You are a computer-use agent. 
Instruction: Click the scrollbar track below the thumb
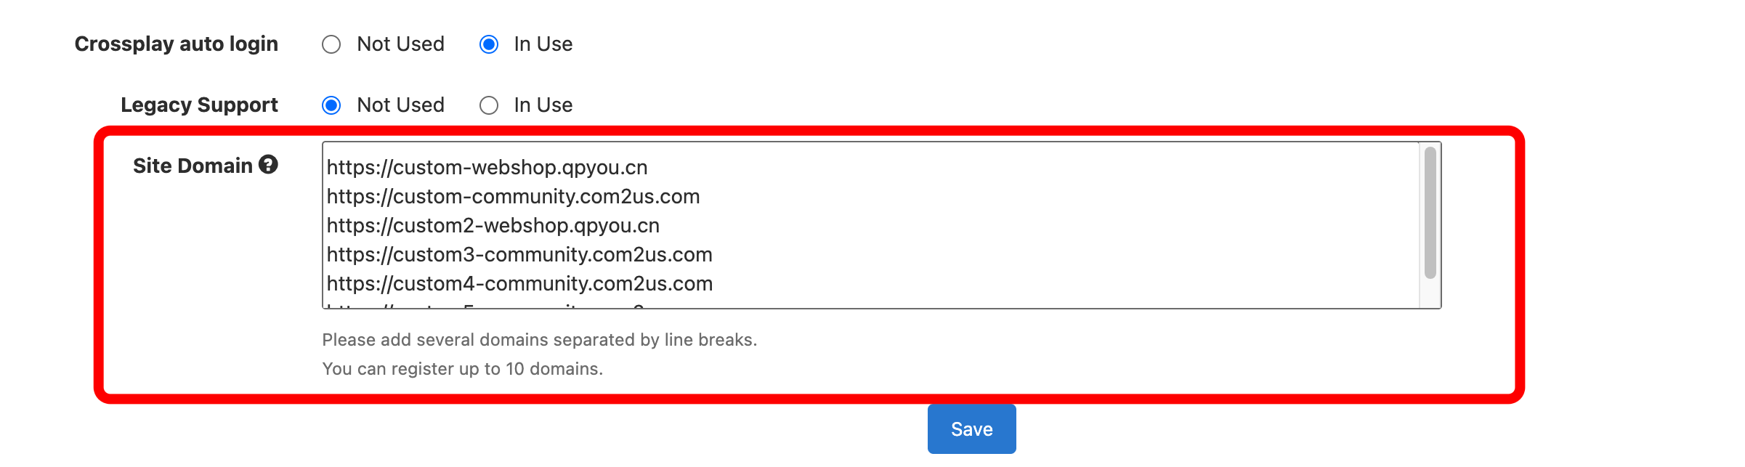(x=1430, y=293)
